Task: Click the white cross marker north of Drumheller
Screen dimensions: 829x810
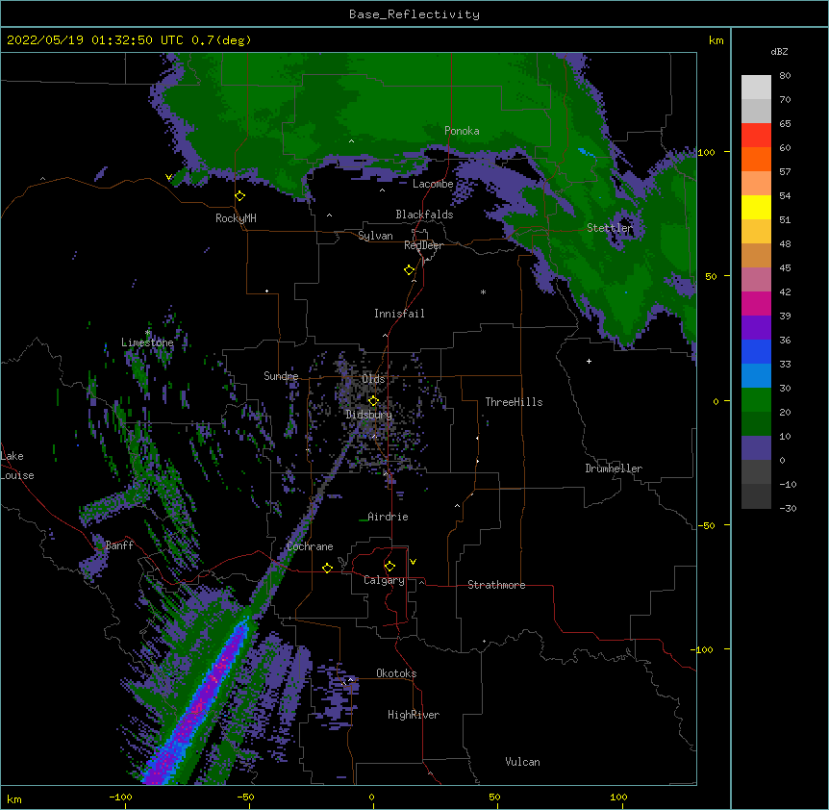Action: [589, 361]
